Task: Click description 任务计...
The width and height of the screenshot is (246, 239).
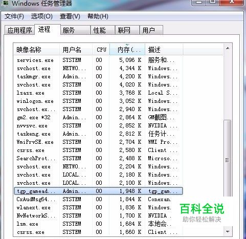Action: point(161,134)
